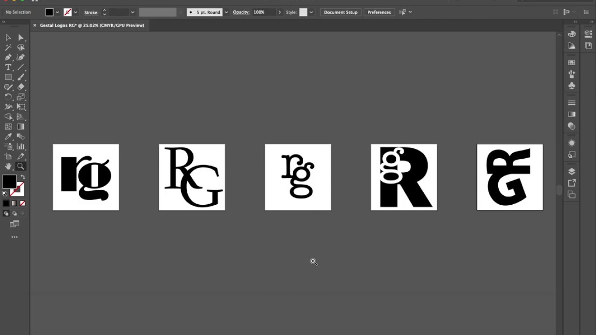The image size is (596, 335).
Task: Select the Pen tool
Action: 8,57
